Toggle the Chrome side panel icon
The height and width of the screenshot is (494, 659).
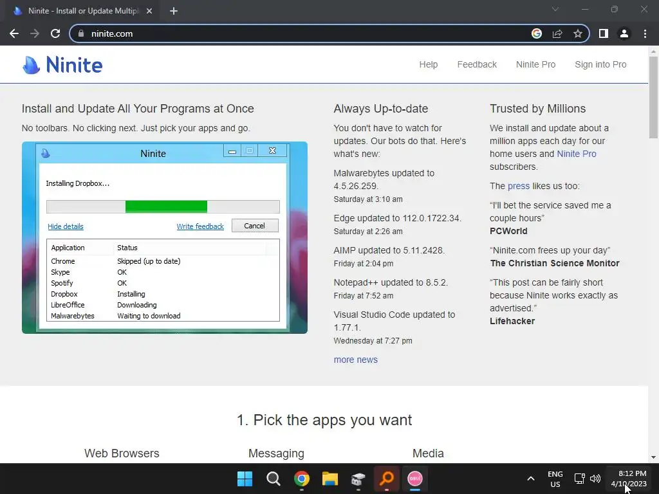(x=604, y=33)
